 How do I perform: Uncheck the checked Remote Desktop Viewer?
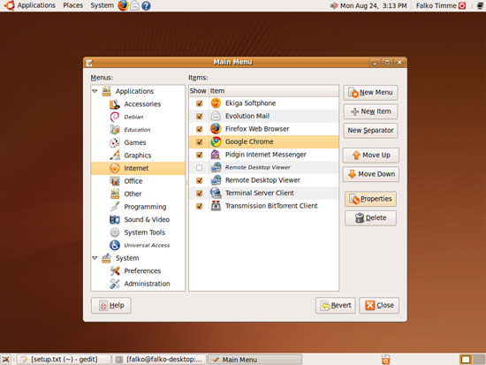coord(200,180)
